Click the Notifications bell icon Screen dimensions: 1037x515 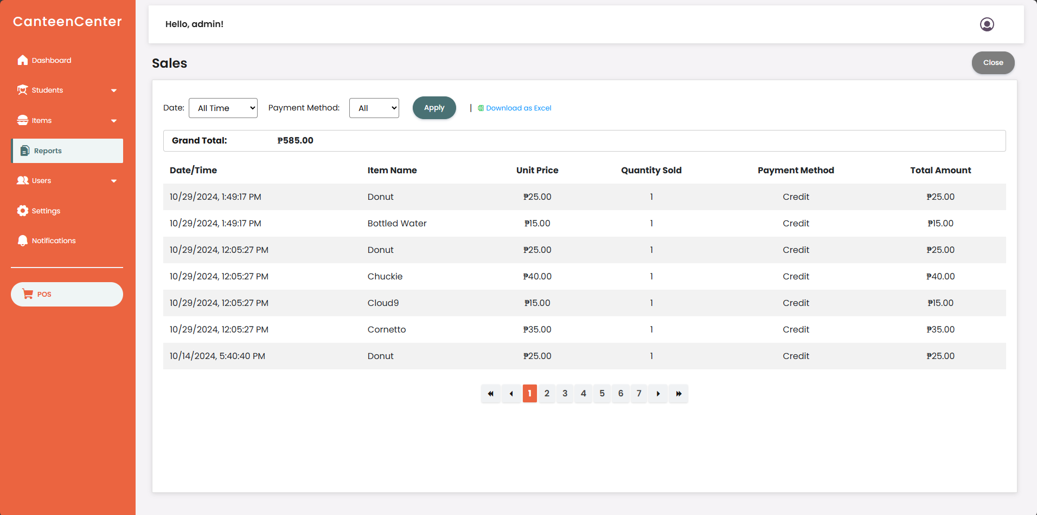point(22,240)
